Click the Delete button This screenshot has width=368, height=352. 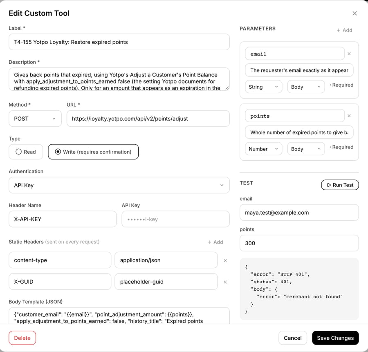pos(22,338)
